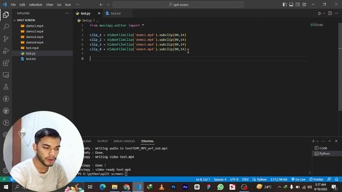Open the Run and Debug view
342x192 pixels.
click(6, 51)
